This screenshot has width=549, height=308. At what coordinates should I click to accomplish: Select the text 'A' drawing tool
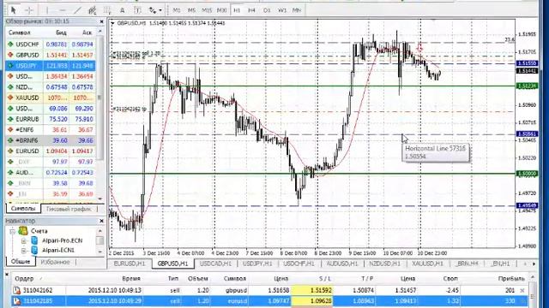[x=122, y=10]
